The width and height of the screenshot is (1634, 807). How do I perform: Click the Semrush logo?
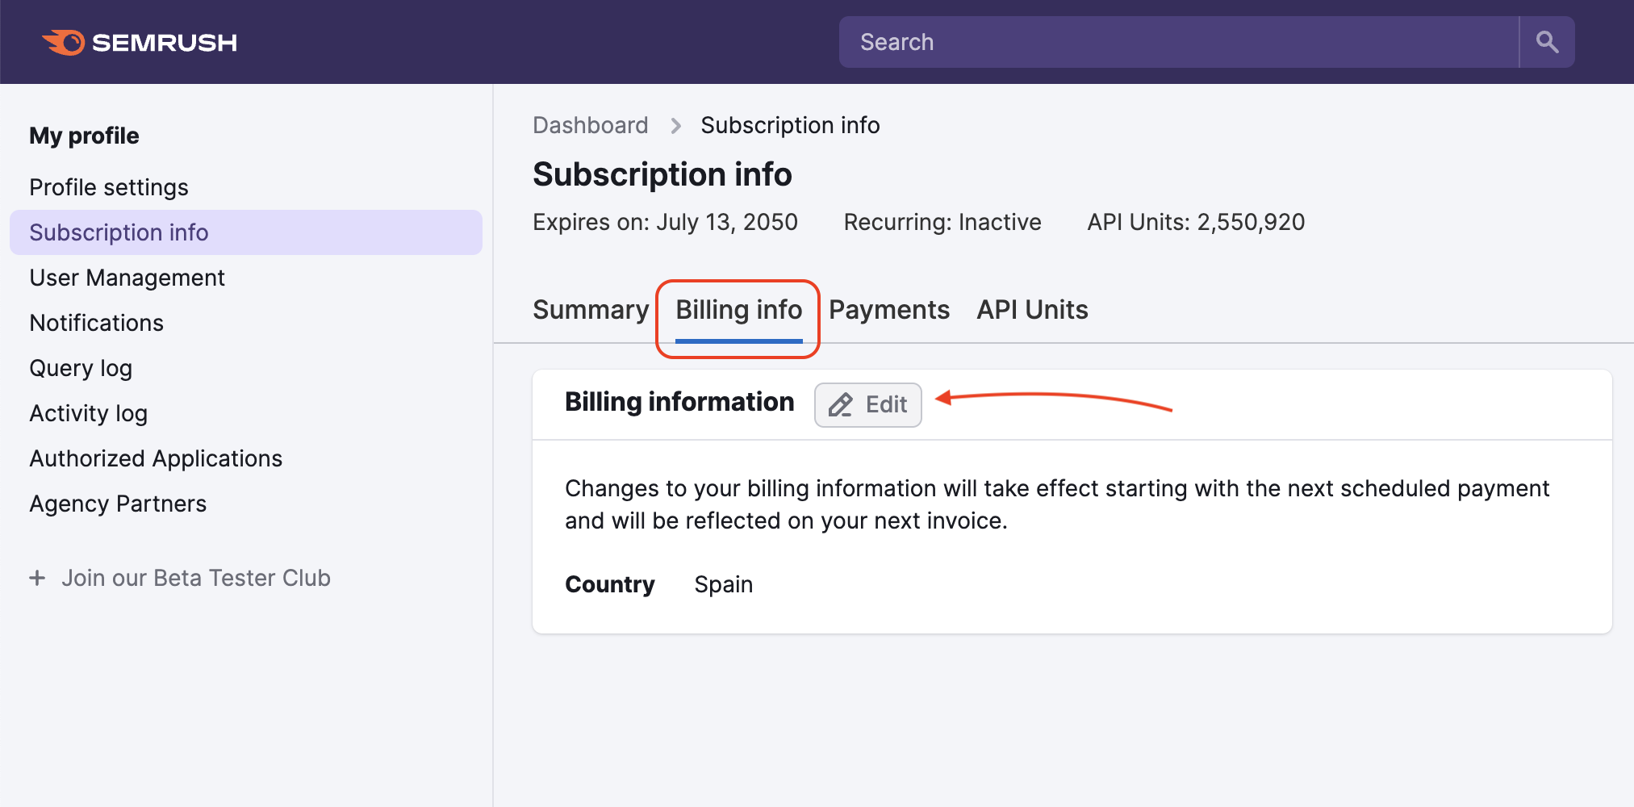coord(139,42)
